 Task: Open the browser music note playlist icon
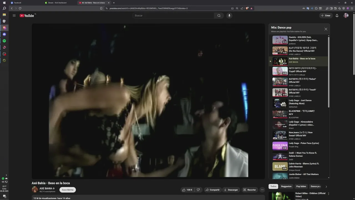(327, 8)
